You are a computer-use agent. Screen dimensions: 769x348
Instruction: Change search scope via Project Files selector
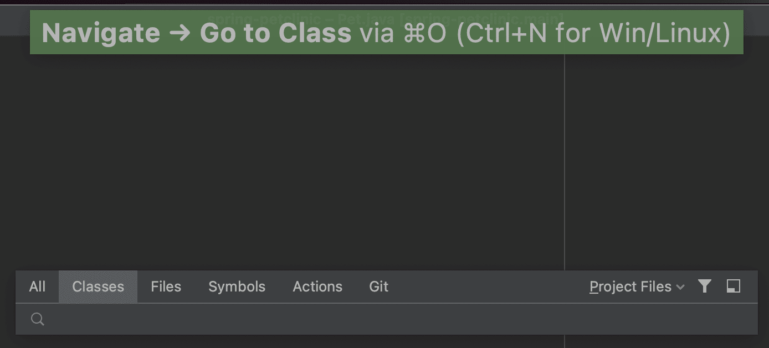click(636, 286)
